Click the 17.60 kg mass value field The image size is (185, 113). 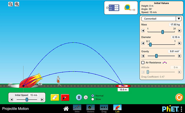point(175,25)
